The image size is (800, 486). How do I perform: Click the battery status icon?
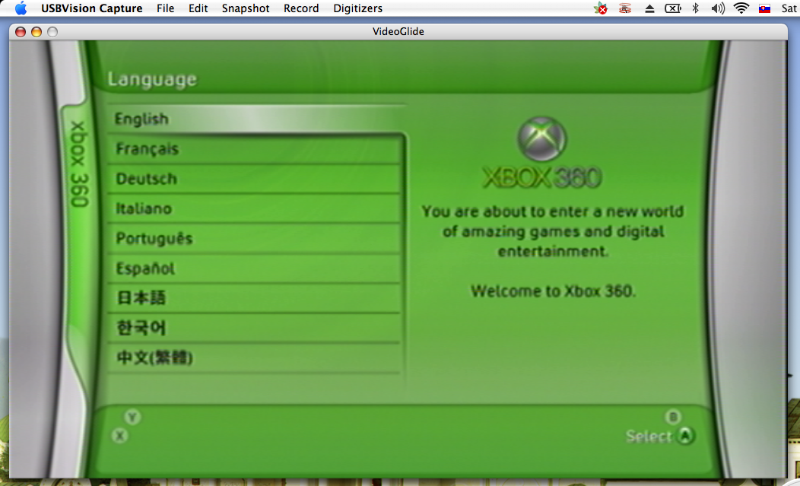click(x=673, y=8)
